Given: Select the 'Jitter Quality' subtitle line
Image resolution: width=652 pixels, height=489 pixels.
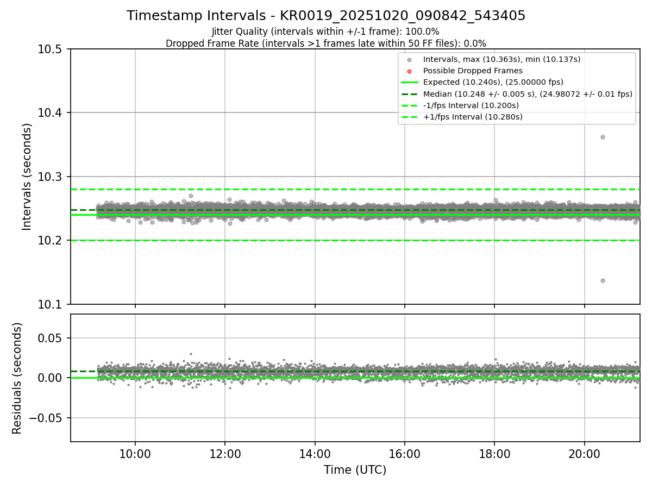Looking at the screenshot, I should pos(325,32).
